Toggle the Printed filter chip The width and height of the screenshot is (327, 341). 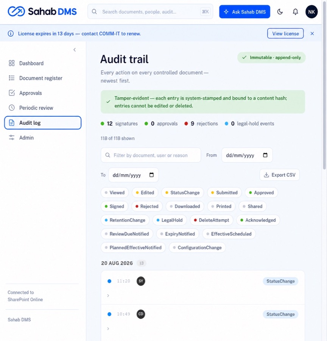point(221,206)
